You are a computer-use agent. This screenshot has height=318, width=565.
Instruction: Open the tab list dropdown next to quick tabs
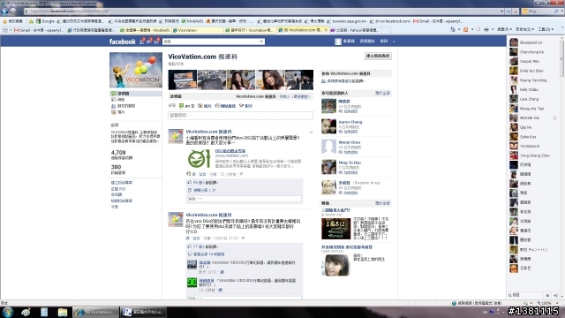(11, 30)
